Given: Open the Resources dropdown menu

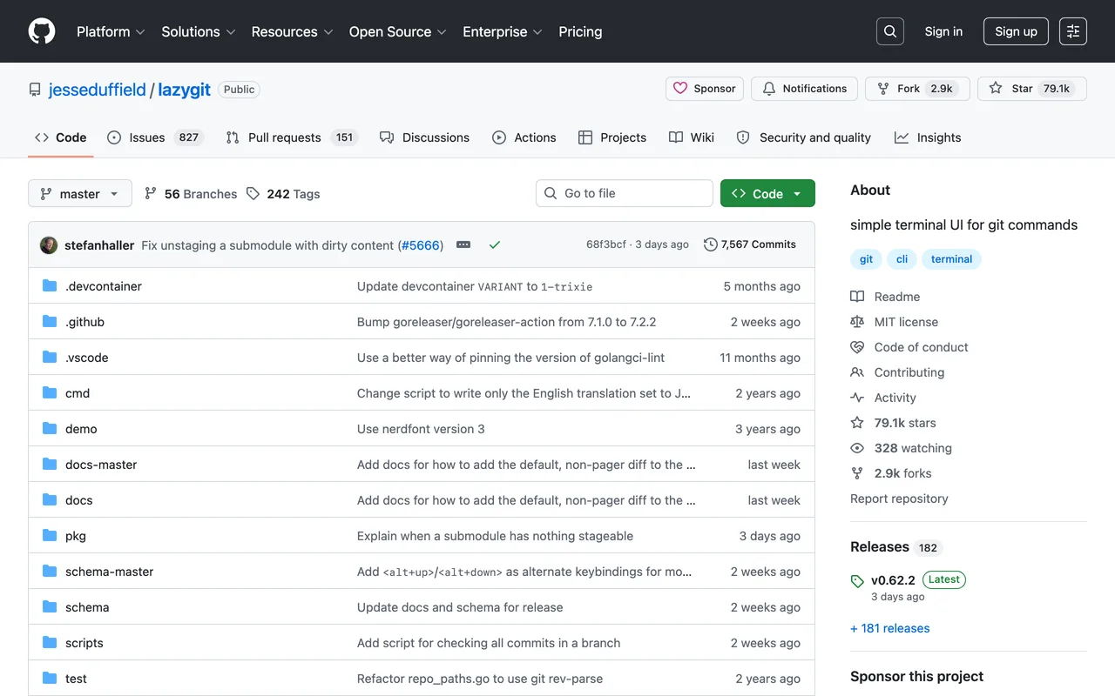Looking at the screenshot, I should pos(292,31).
